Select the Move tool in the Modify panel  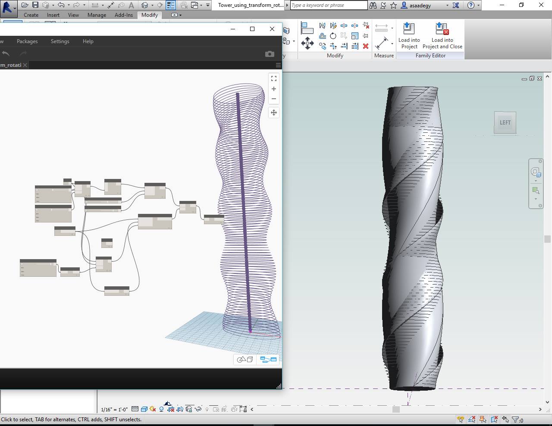click(307, 43)
